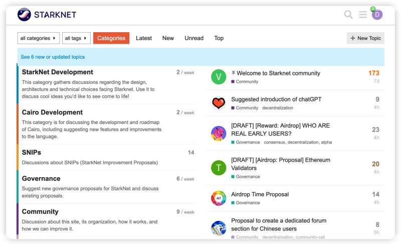Open Proposal for Chinese users forum section
Viewport: 401px width, 245px height.
pos(279,224)
